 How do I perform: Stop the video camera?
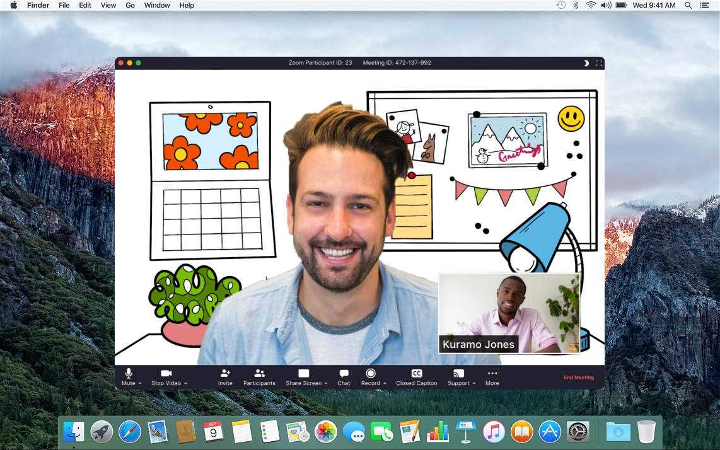point(166,374)
